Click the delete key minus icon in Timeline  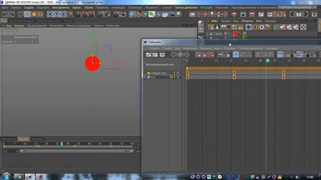tap(212, 54)
